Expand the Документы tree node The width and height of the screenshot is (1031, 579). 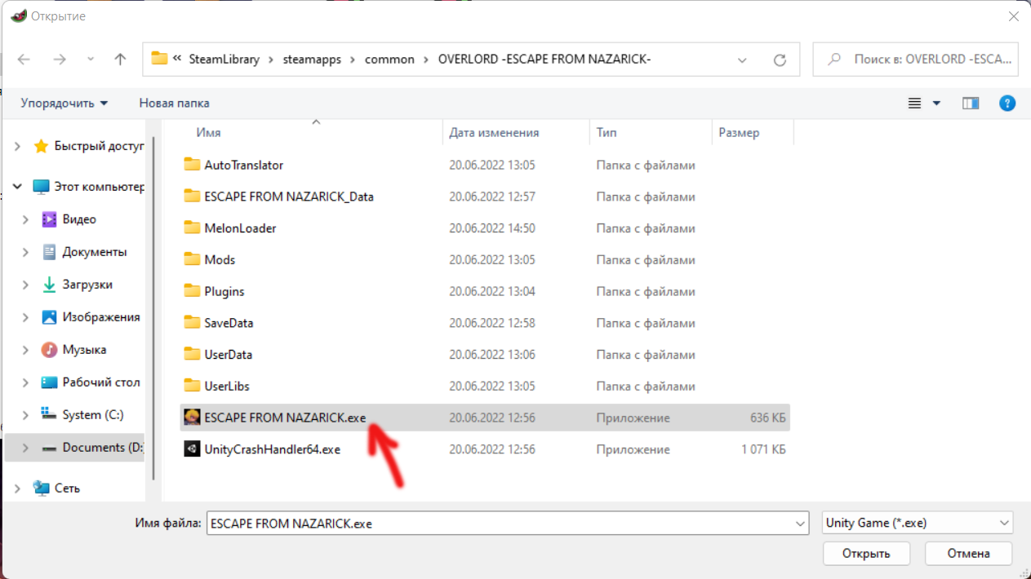tap(26, 252)
